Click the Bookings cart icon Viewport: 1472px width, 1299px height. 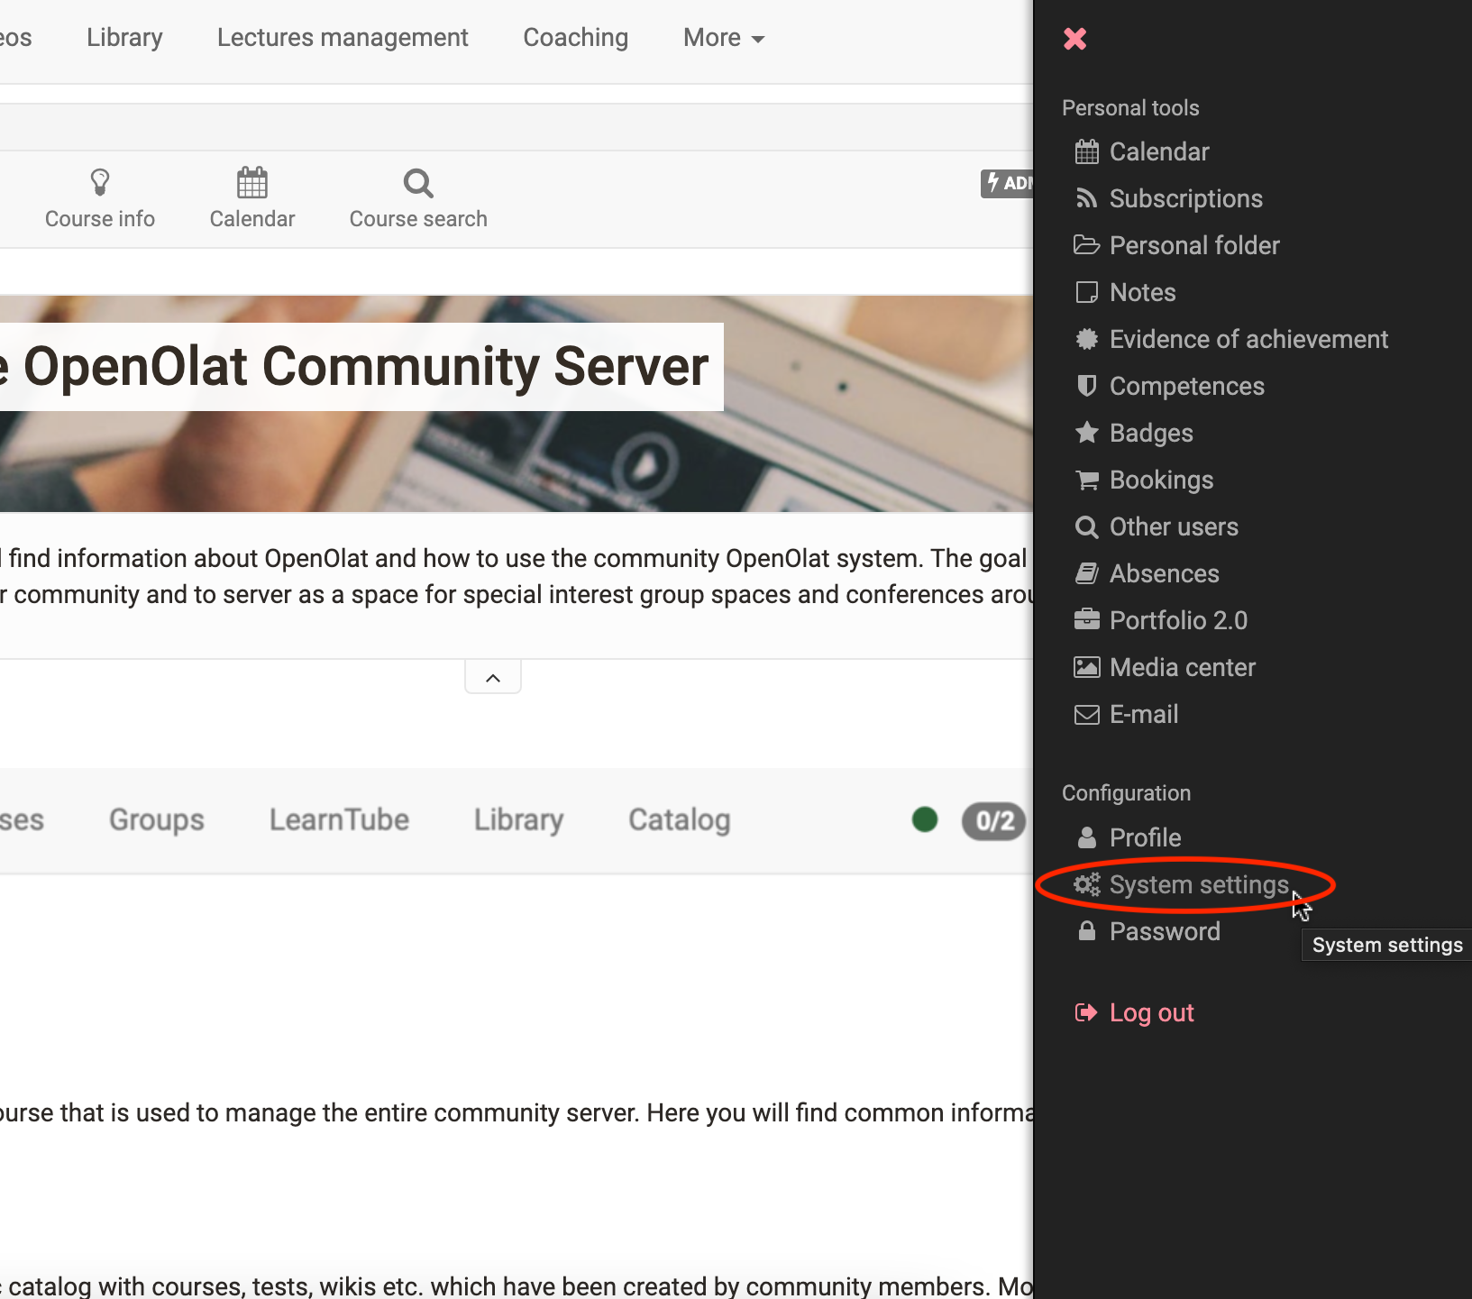point(1087,480)
